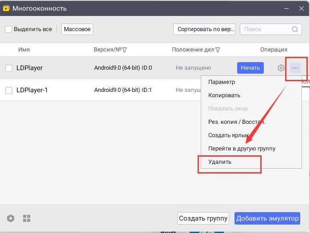Open multi-instance settings hexagon icon at bottom

pos(11,218)
